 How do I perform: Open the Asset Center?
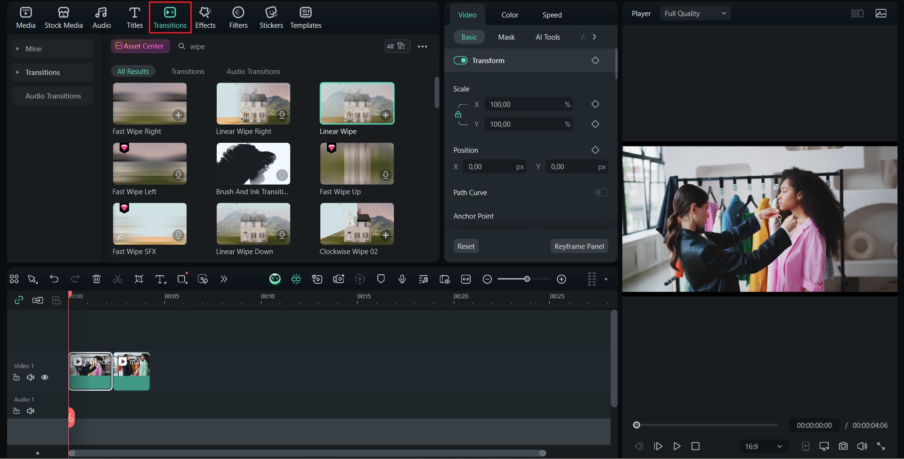140,46
